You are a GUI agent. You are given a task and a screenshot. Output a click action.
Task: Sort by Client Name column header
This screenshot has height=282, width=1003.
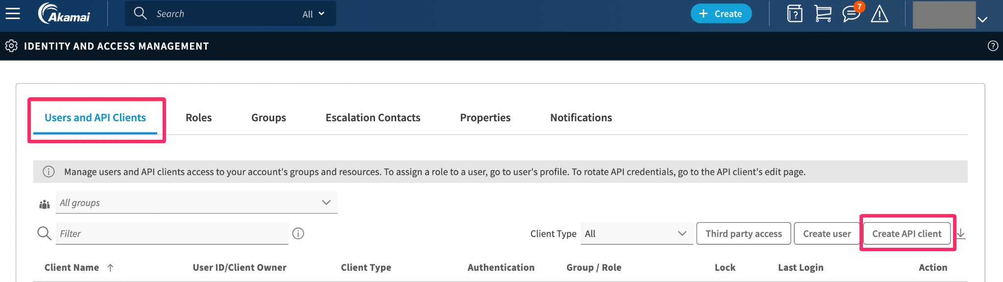click(72, 267)
